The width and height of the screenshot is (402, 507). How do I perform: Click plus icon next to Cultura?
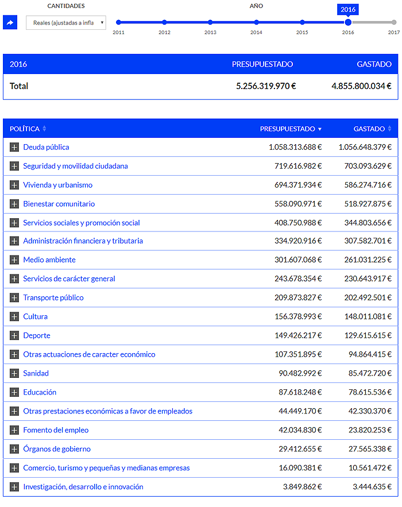[x=14, y=317]
